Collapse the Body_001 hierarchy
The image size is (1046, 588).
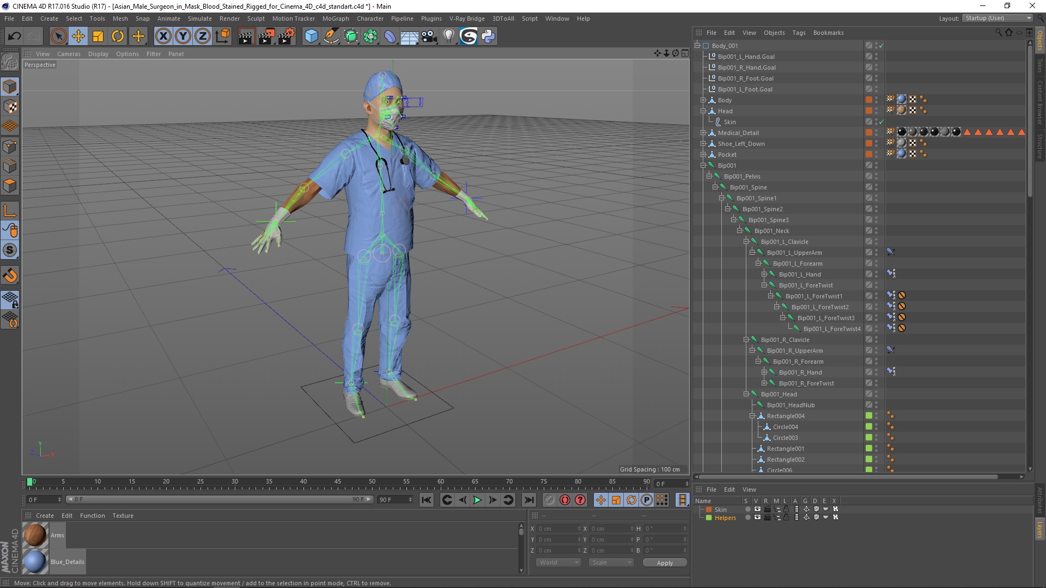[x=697, y=46]
